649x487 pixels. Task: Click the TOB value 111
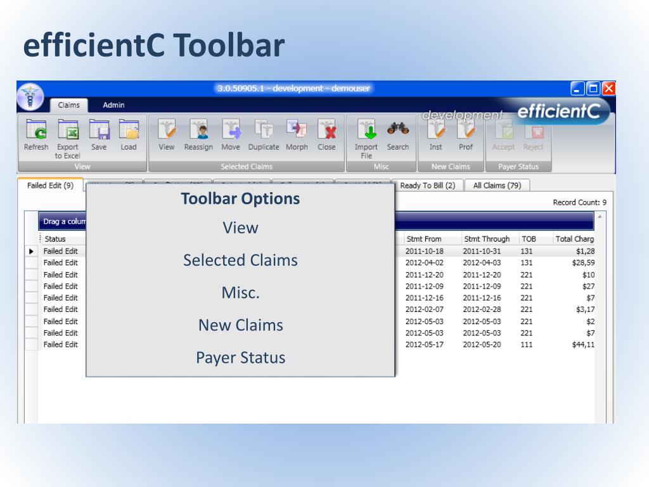pos(527,344)
